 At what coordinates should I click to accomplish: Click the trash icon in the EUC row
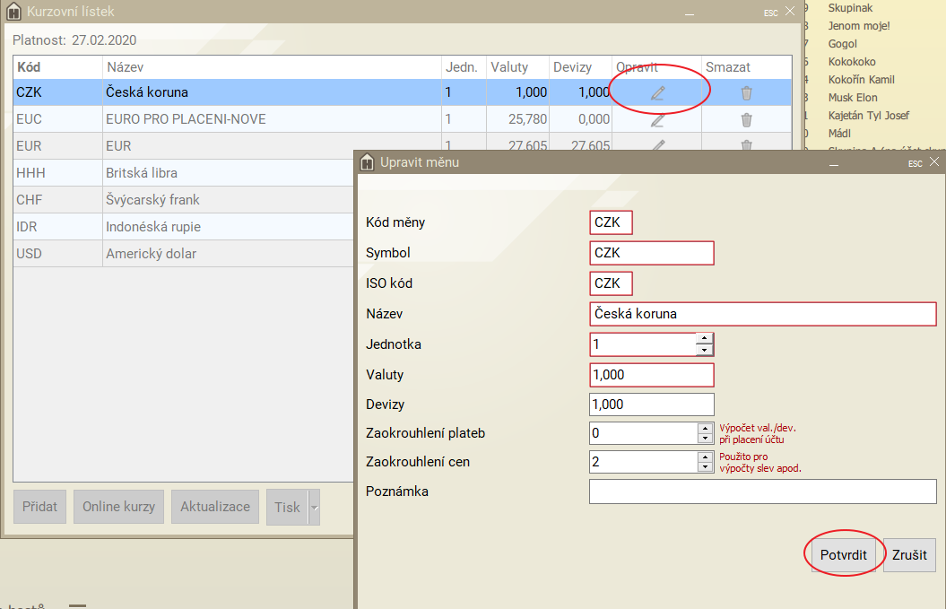(746, 119)
